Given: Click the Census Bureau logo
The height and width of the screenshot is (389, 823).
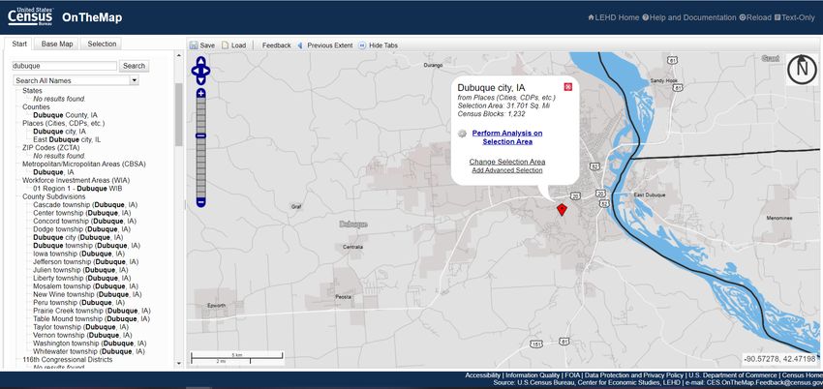Looking at the screenshot, I should [x=30, y=16].
